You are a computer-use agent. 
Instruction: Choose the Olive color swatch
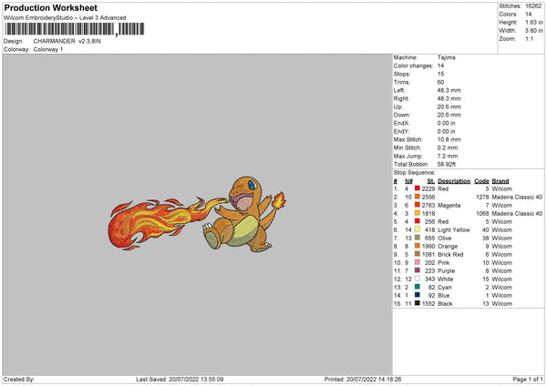pos(418,238)
